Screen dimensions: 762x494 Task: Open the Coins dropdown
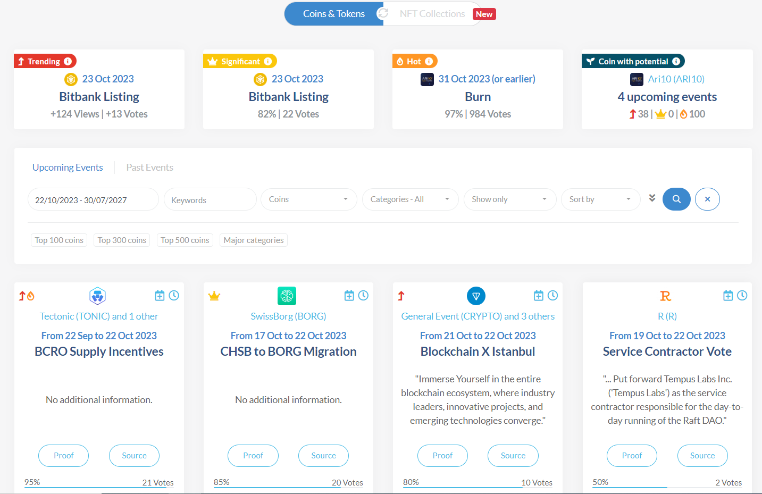[x=308, y=199]
